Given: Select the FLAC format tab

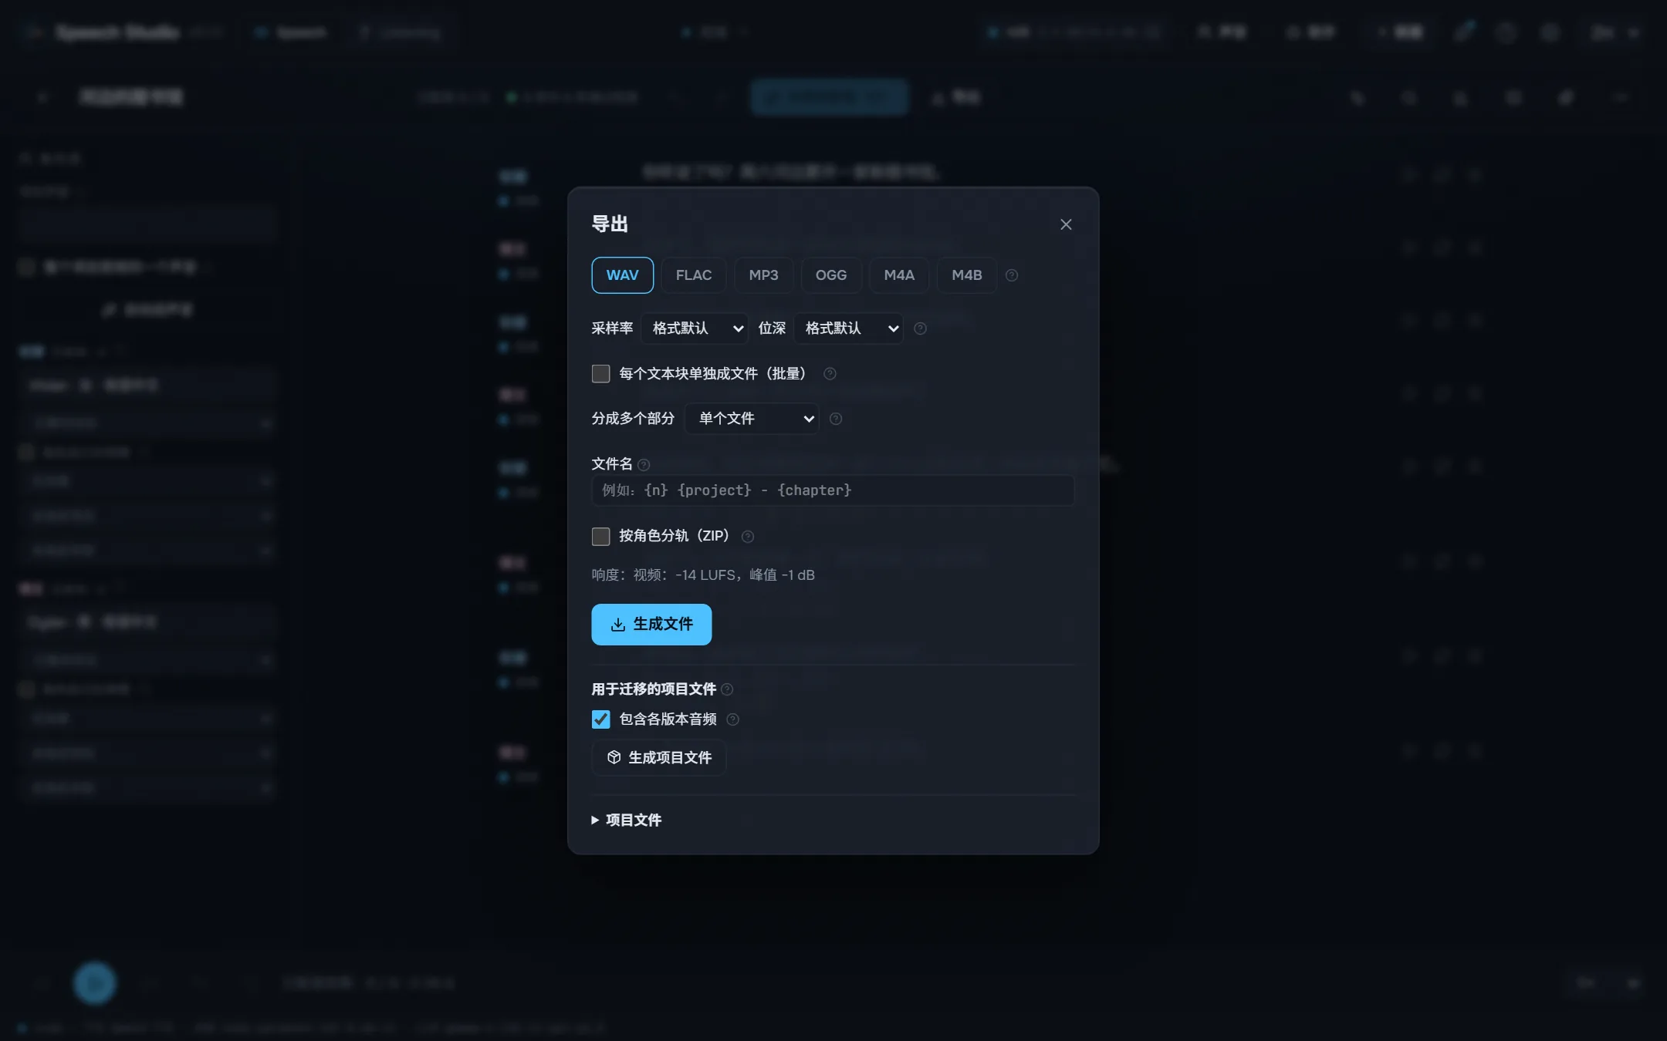Looking at the screenshot, I should [694, 275].
